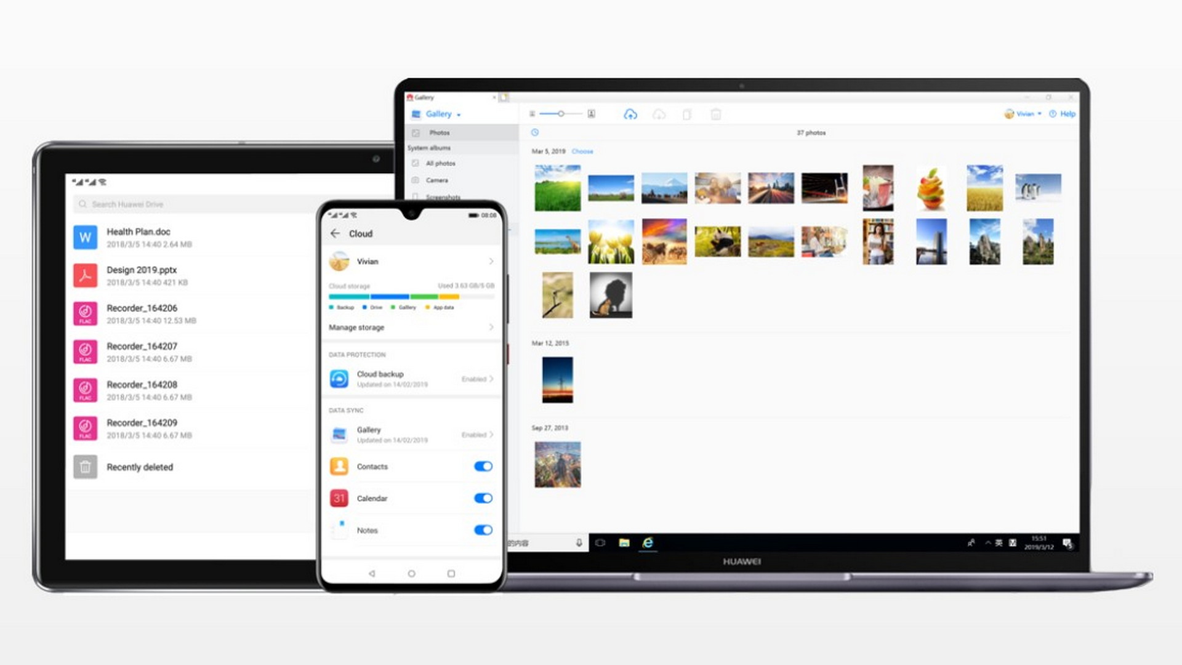Click the Recently deleted trash icon

point(85,467)
